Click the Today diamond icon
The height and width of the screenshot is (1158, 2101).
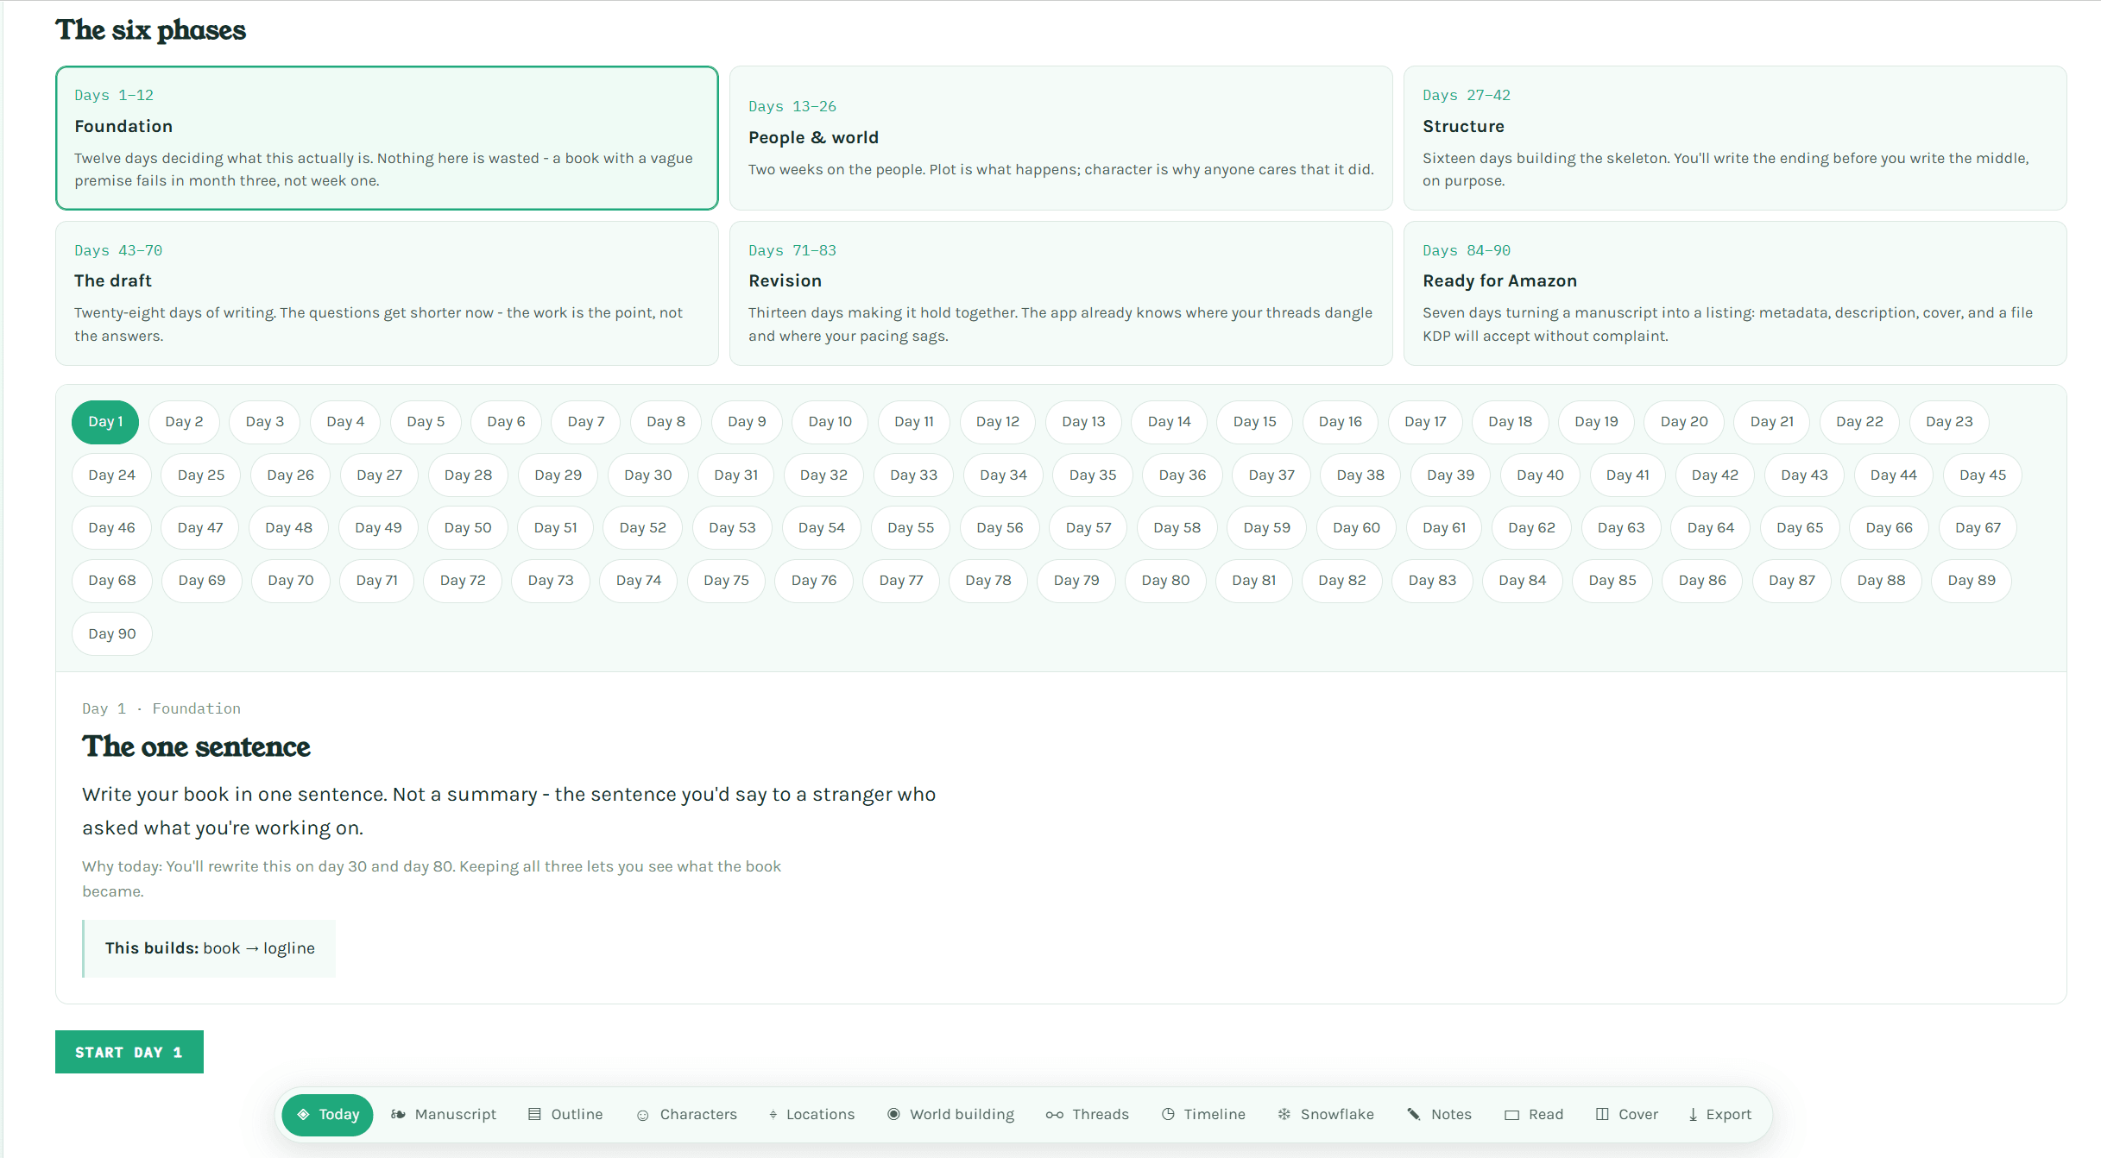coord(303,1114)
